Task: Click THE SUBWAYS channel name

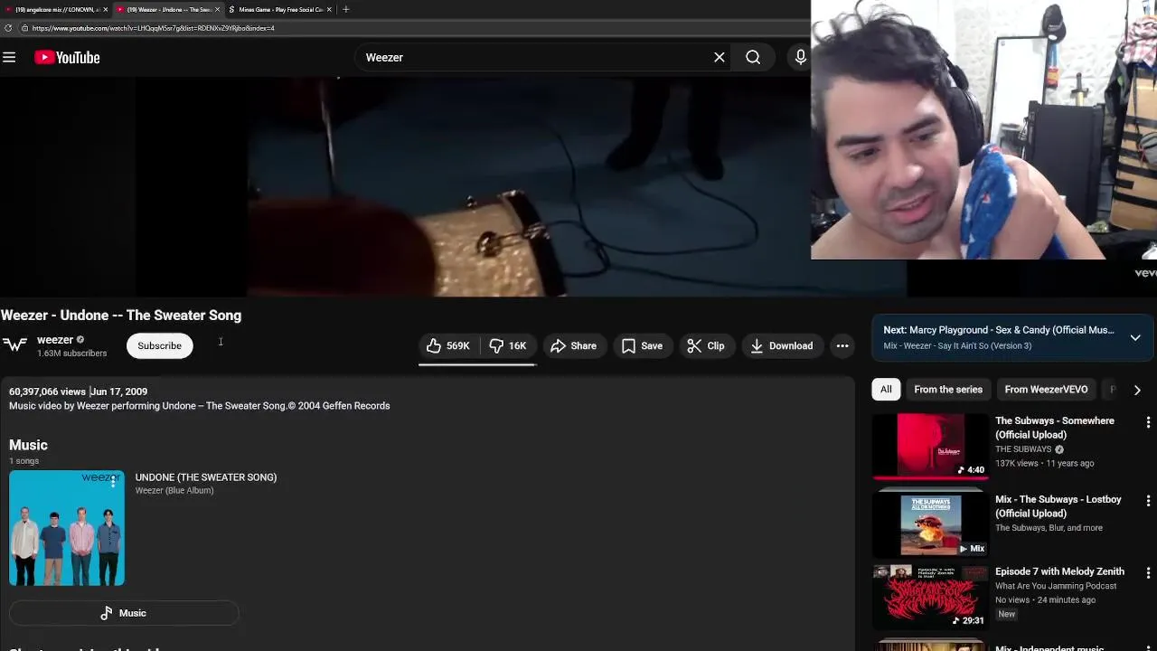Action: (x=1023, y=449)
